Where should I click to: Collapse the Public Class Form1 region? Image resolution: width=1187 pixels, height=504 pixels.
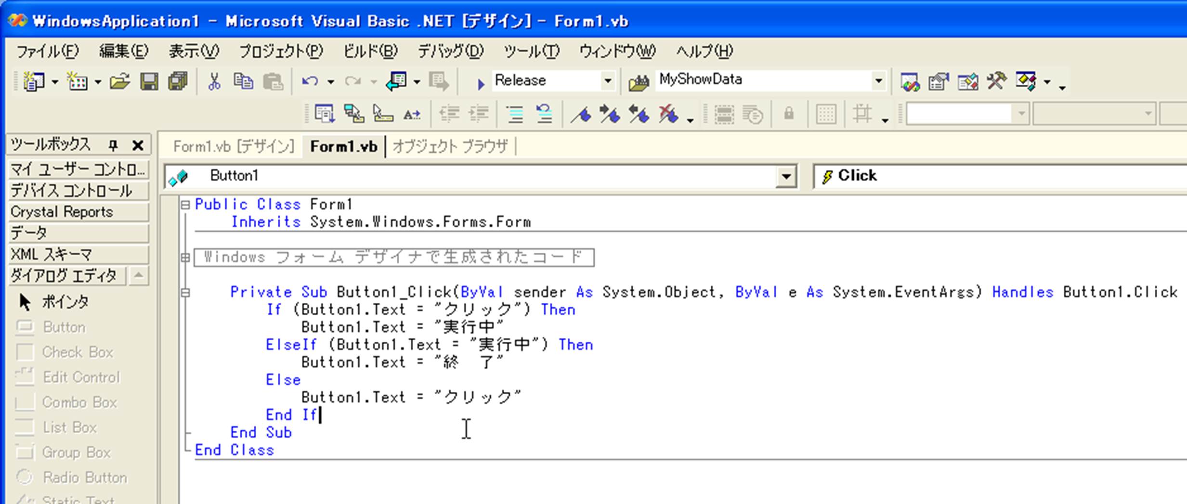185,205
